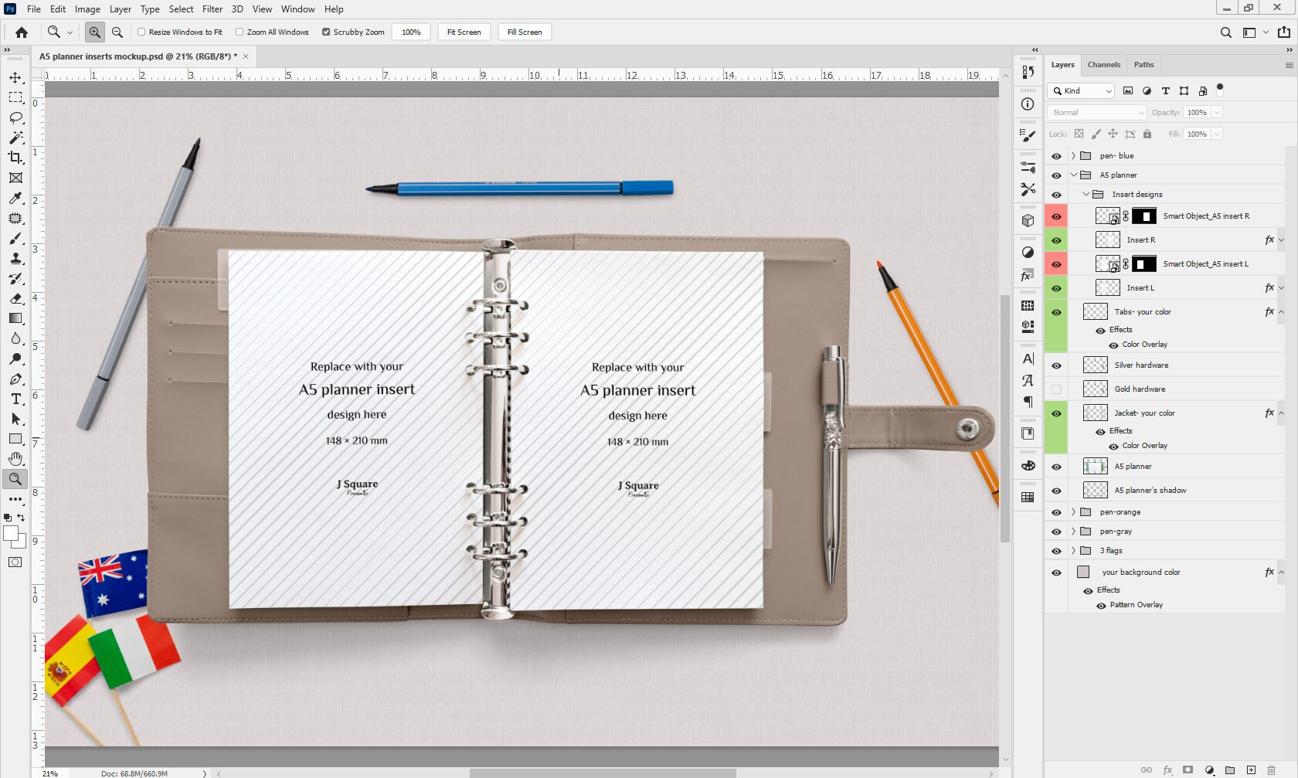Select the Move tool
This screenshot has height=778, width=1298.
point(15,76)
